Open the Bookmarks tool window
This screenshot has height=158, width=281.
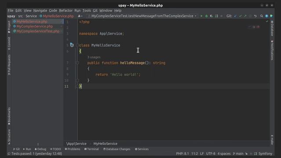[9, 116]
